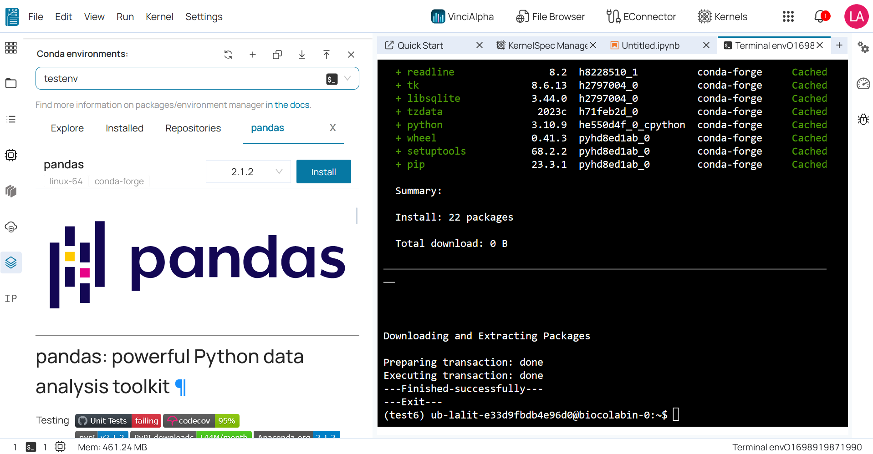Click the Mem: 461.24 MB status
The width and height of the screenshot is (873, 454).
pyautogui.click(x=112, y=447)
